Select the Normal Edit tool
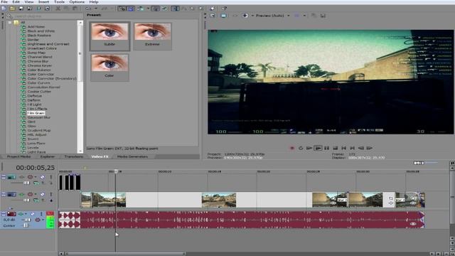 point(175,9)
